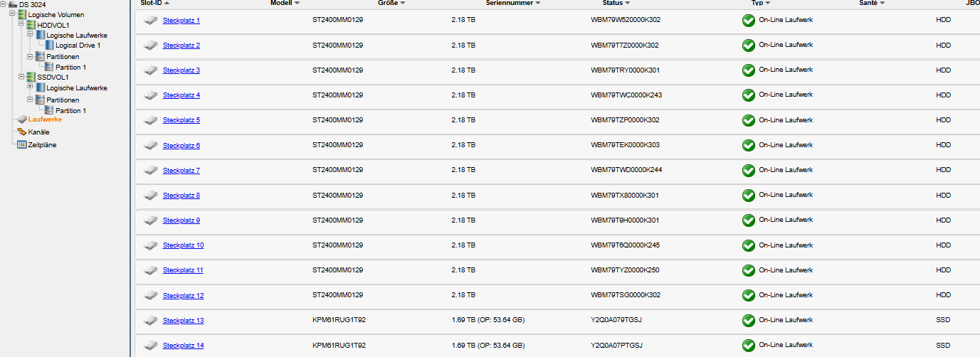Open the Steckplatz 1 link

tap(181, 21)
